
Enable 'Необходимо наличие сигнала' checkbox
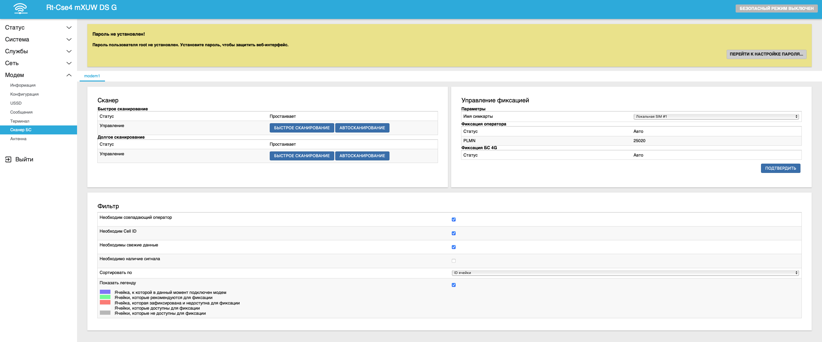click(x=453, y=261)
